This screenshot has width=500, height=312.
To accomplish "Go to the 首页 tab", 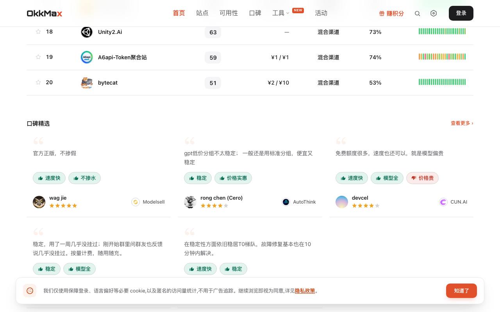I will pos(179,13).
